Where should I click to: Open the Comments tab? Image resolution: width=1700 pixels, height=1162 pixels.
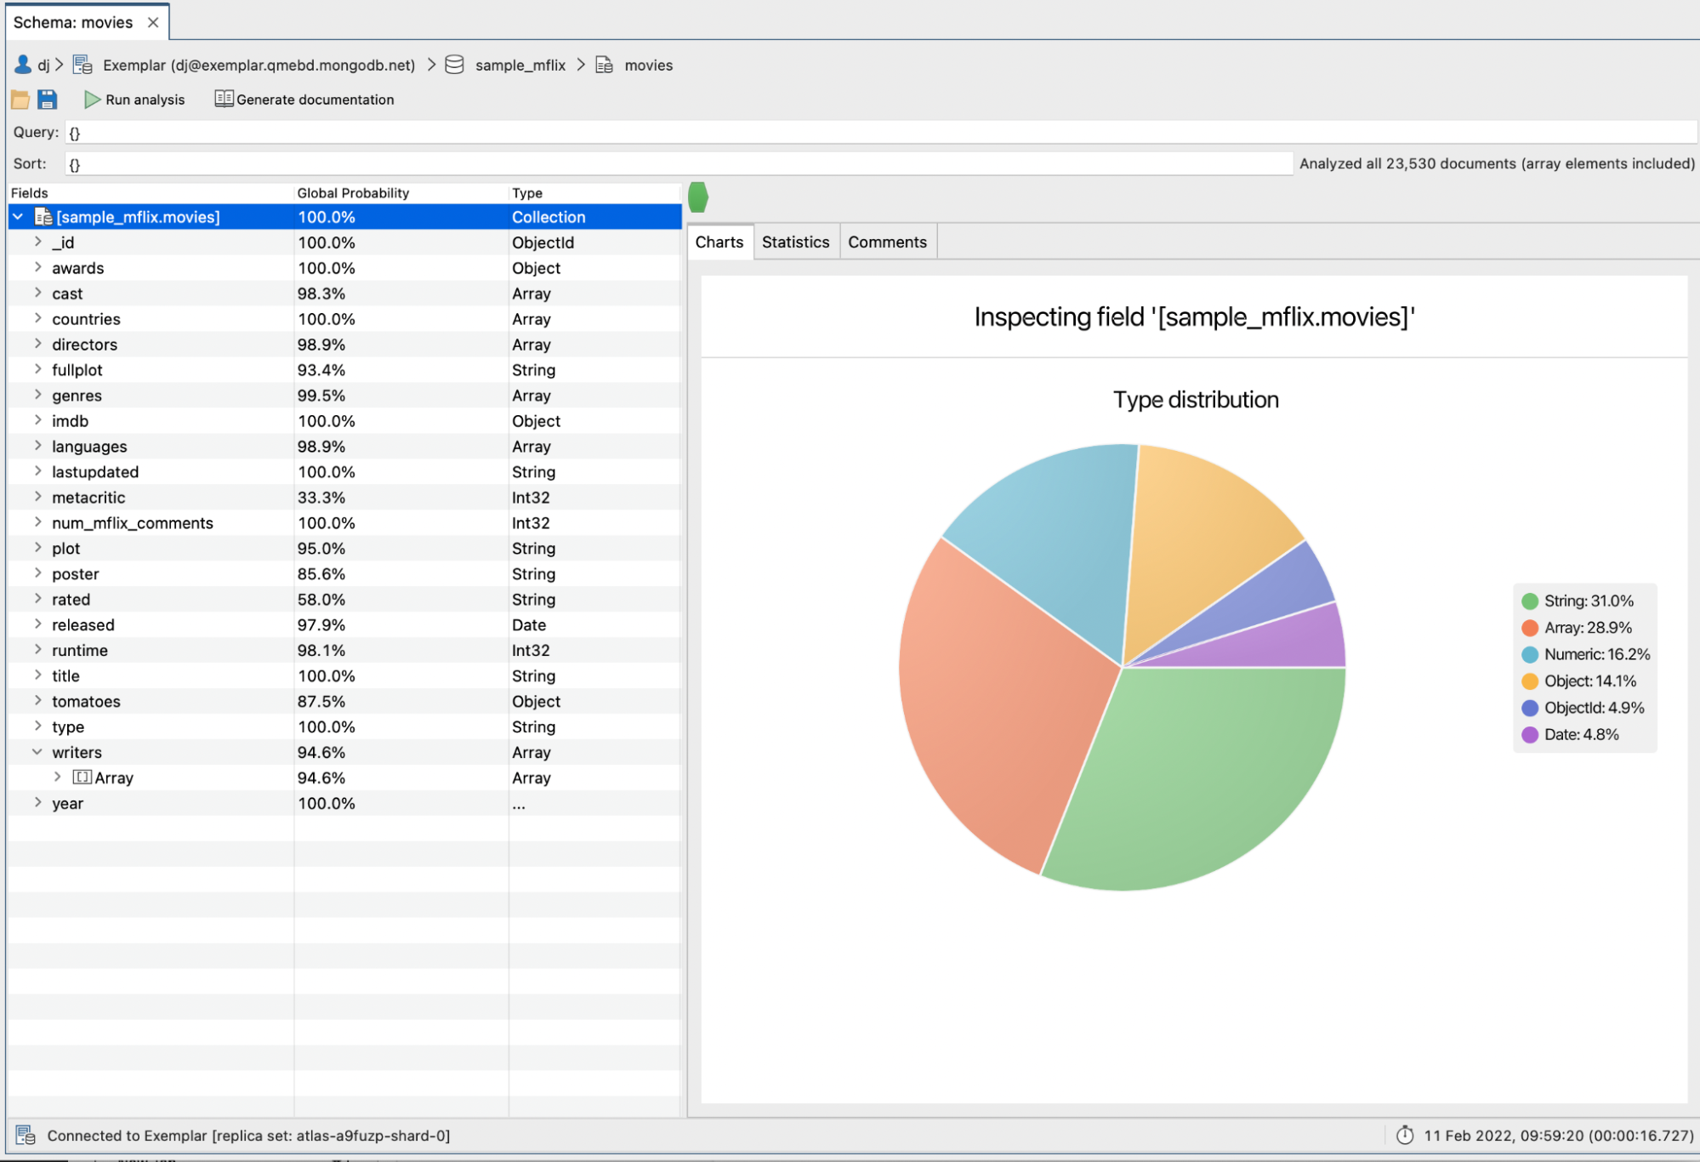point(887,242)
